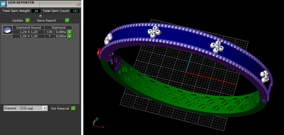This screenshot has width=284, height=135.
Task: Click the Total Gem Count value field
Action: click(x=75, y=11)
